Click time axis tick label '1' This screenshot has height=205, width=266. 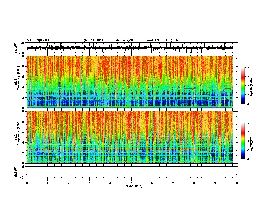[x=47, y=183]
